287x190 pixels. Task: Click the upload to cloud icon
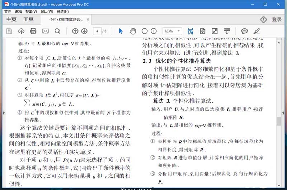(x=21, y=31)
